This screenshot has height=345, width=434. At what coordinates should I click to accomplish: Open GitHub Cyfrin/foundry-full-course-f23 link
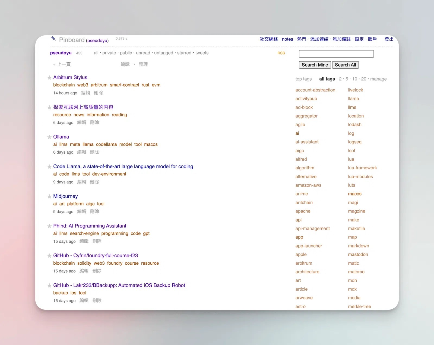[96, 255]
